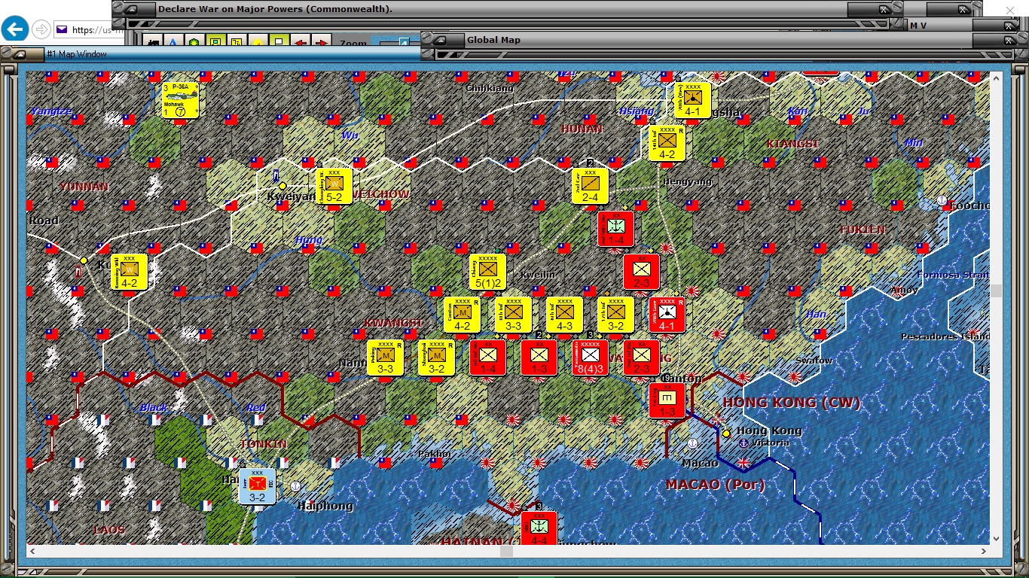Click the LAOS region label

click(109, 530)
